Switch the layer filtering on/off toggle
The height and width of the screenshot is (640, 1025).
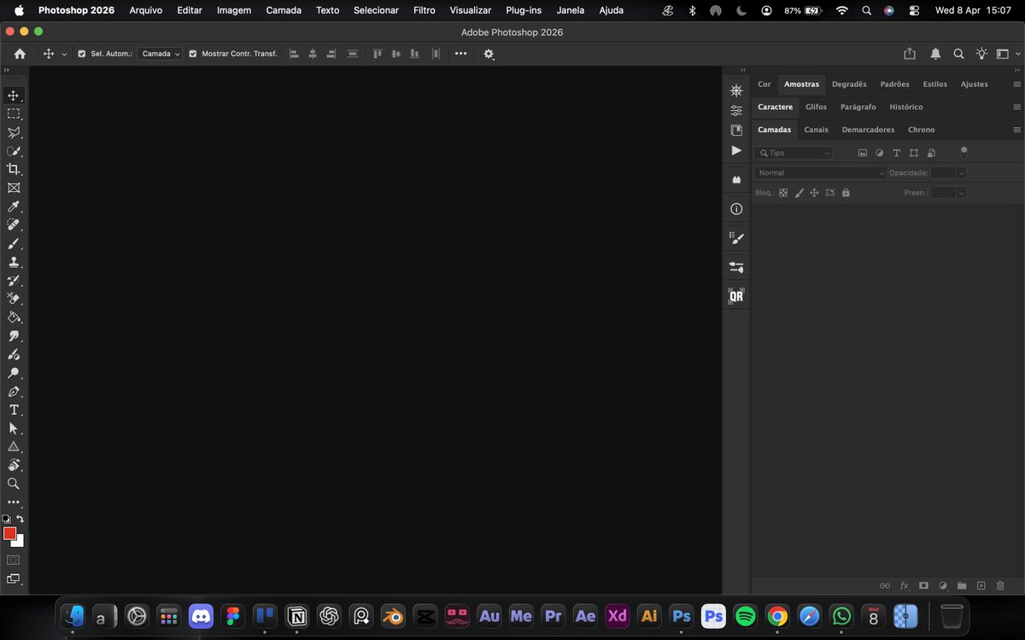pyautogui.click(x=964, y=152)
